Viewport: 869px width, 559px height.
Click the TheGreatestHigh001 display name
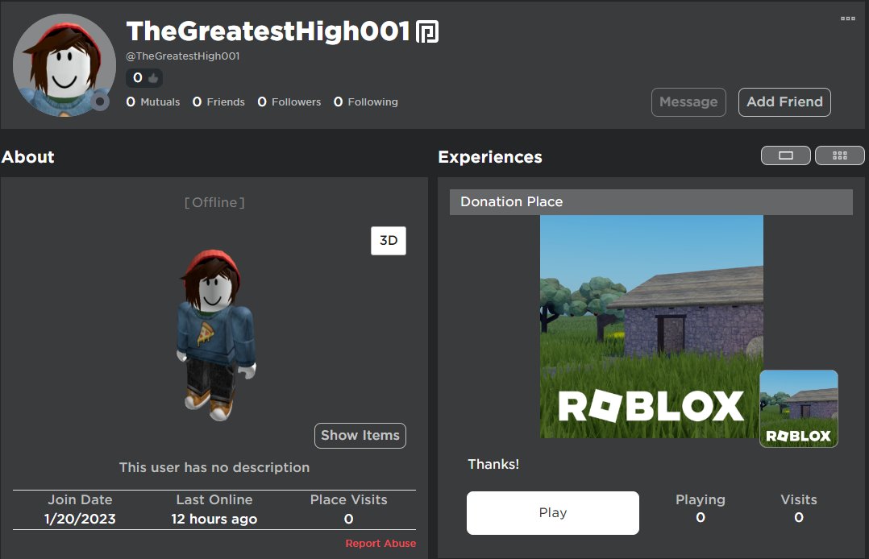(x=268, y=31)
